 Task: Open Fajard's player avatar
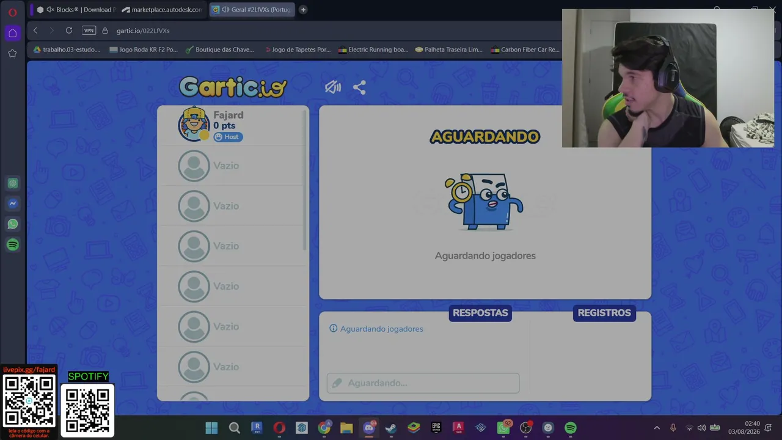[194, 124]
